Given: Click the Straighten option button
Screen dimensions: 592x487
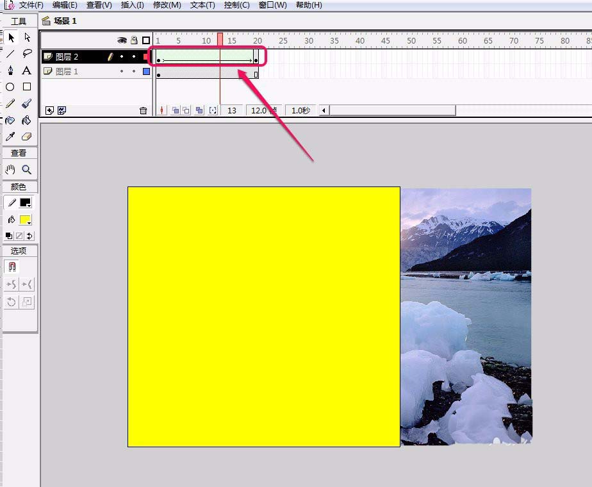Looking at the screenshot, I should (x=27, y=285).
